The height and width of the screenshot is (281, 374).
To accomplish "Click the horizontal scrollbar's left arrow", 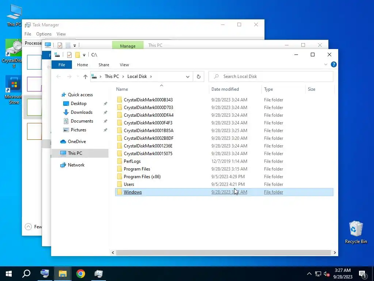I will point(113,252).
